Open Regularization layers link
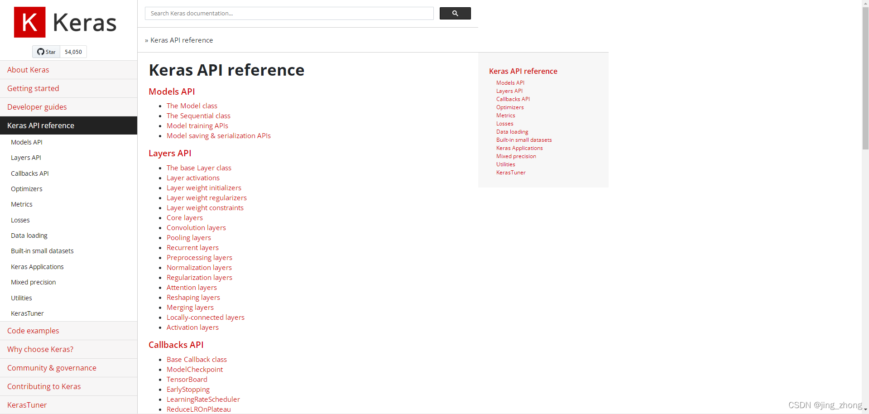The image size is (869, 414). [199, 278]
